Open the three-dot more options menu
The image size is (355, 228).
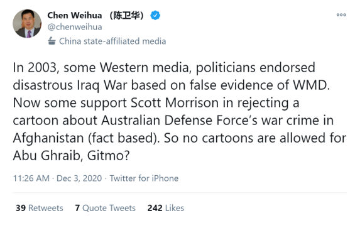341,15
